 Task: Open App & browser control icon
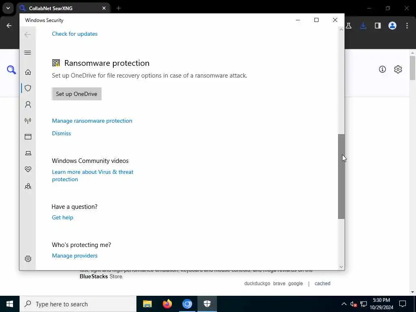pyautogui.click(x=28, y=136)
